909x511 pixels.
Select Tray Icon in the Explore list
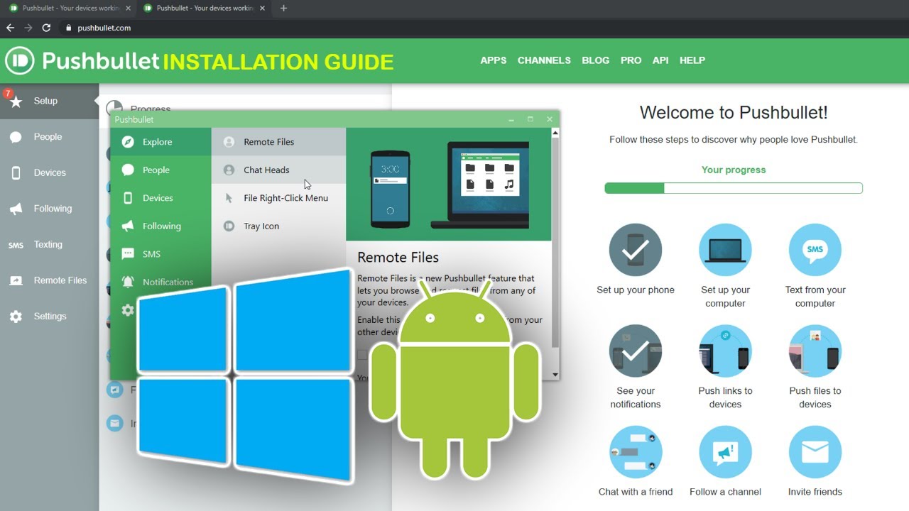[x=278, y=226]
